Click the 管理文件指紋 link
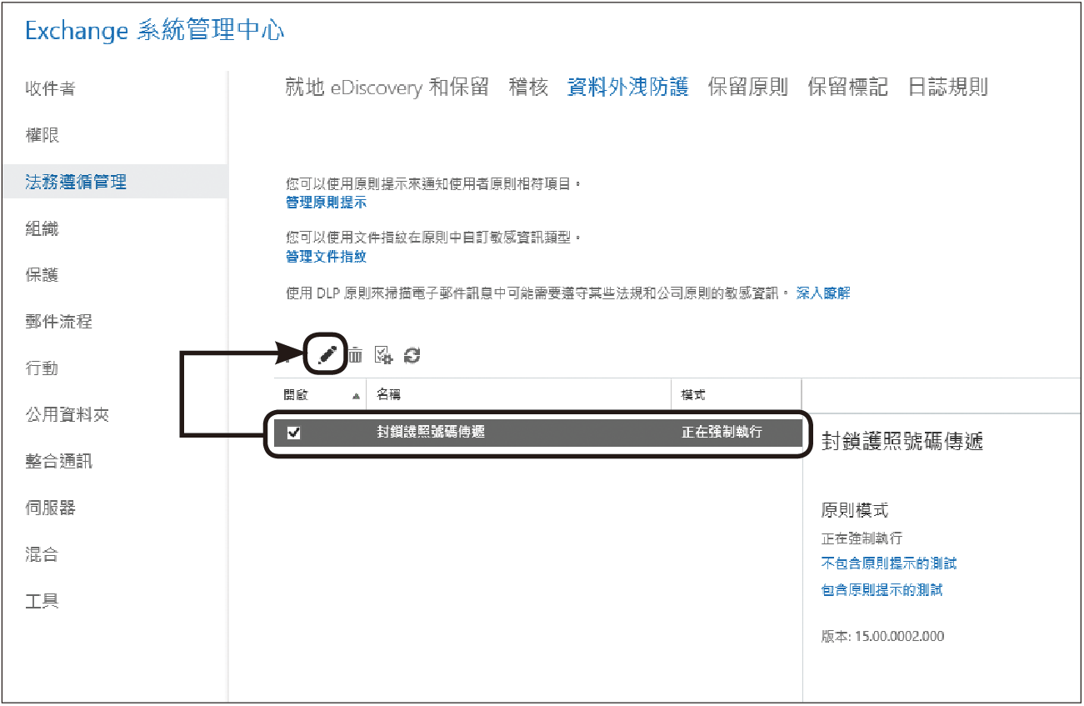The image size is (1084, 706). 326,257
